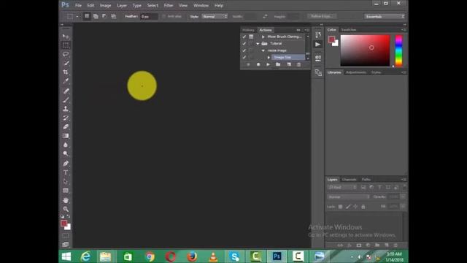Swap foreground and background colors
467x263 pixels.
69,216
